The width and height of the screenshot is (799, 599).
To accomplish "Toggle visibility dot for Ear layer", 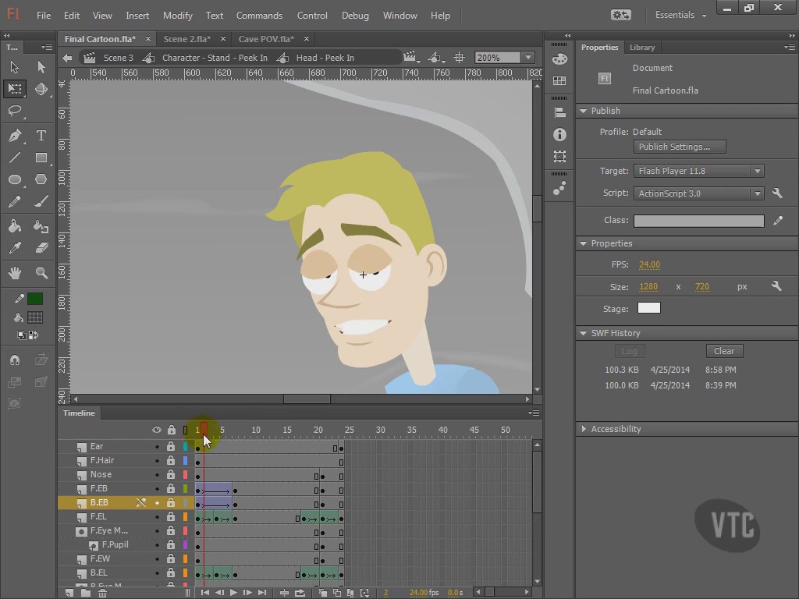I will 157,447.
